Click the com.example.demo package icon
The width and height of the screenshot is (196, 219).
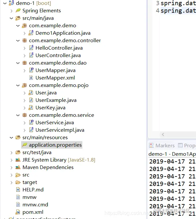(x=24, y=26)
